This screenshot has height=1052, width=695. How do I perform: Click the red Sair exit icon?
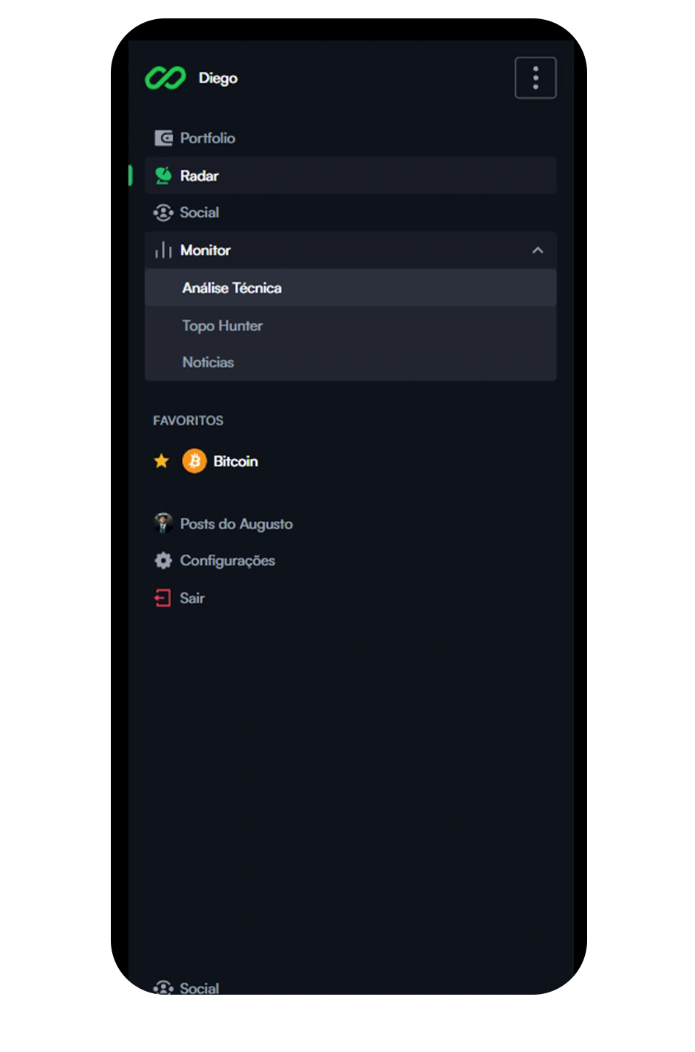(162, 598)
